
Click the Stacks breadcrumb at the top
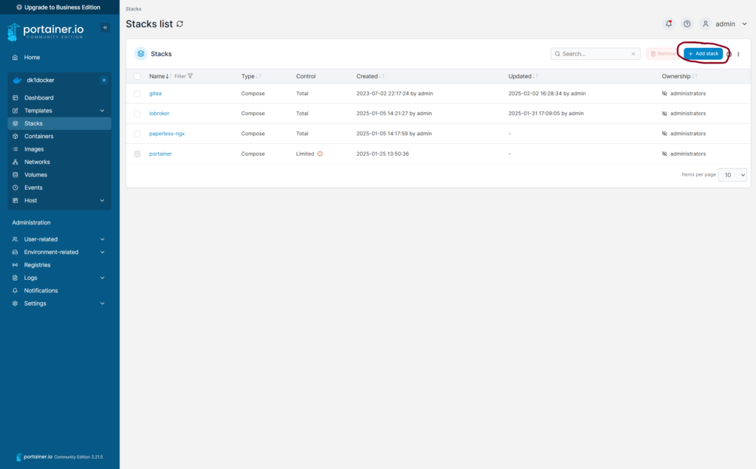click(x=134, y=9)
